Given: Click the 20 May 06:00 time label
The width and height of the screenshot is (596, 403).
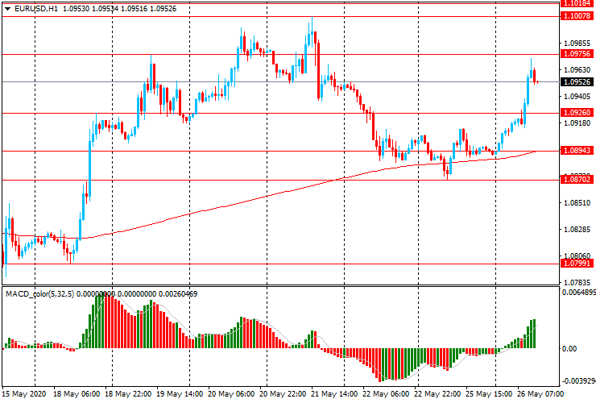Looking at the screenshot, I should click(231, 394).
